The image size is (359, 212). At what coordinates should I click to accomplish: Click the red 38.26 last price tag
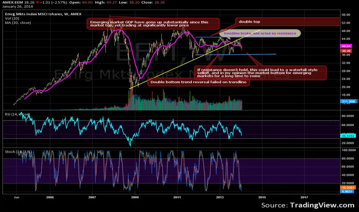(x=346, y=51)
